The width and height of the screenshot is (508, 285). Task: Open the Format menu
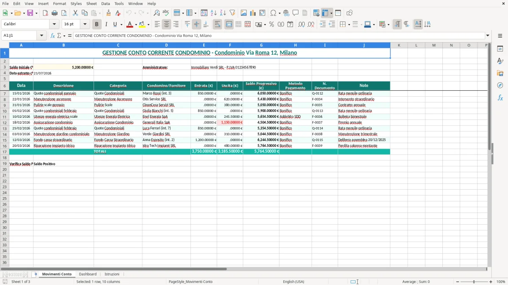59,3
